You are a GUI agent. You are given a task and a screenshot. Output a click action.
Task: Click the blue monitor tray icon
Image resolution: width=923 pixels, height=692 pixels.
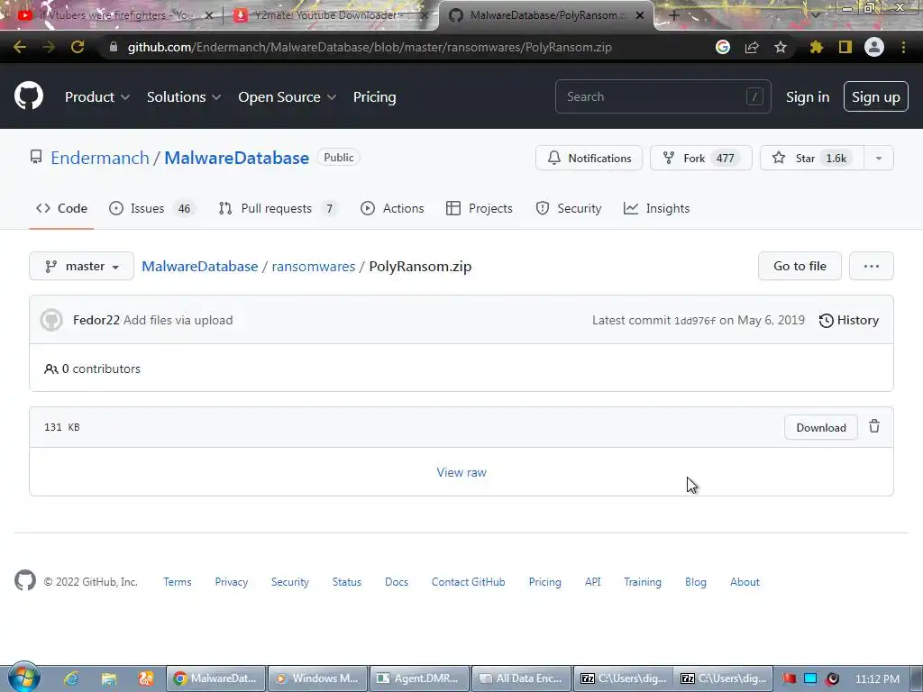tap(810, 678)
